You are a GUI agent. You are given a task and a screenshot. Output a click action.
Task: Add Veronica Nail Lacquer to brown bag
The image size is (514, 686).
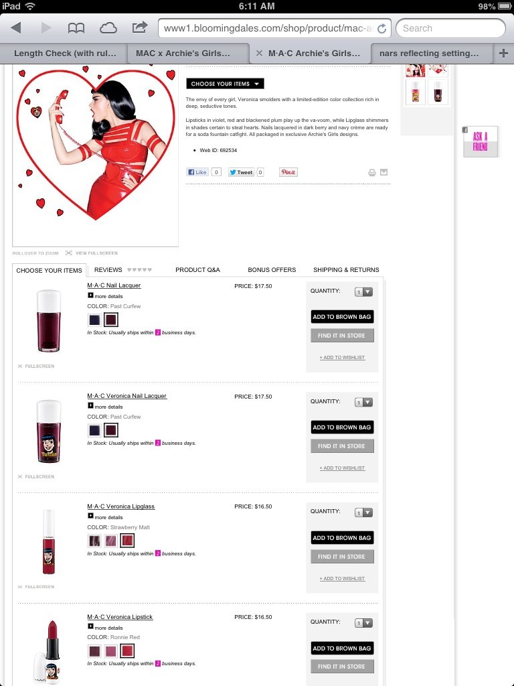click(342, 427)
